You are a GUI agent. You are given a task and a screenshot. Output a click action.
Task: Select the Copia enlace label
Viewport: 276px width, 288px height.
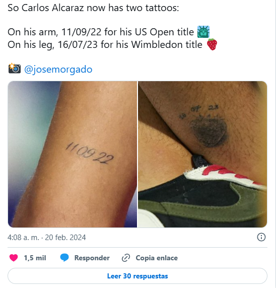[157, 258]
